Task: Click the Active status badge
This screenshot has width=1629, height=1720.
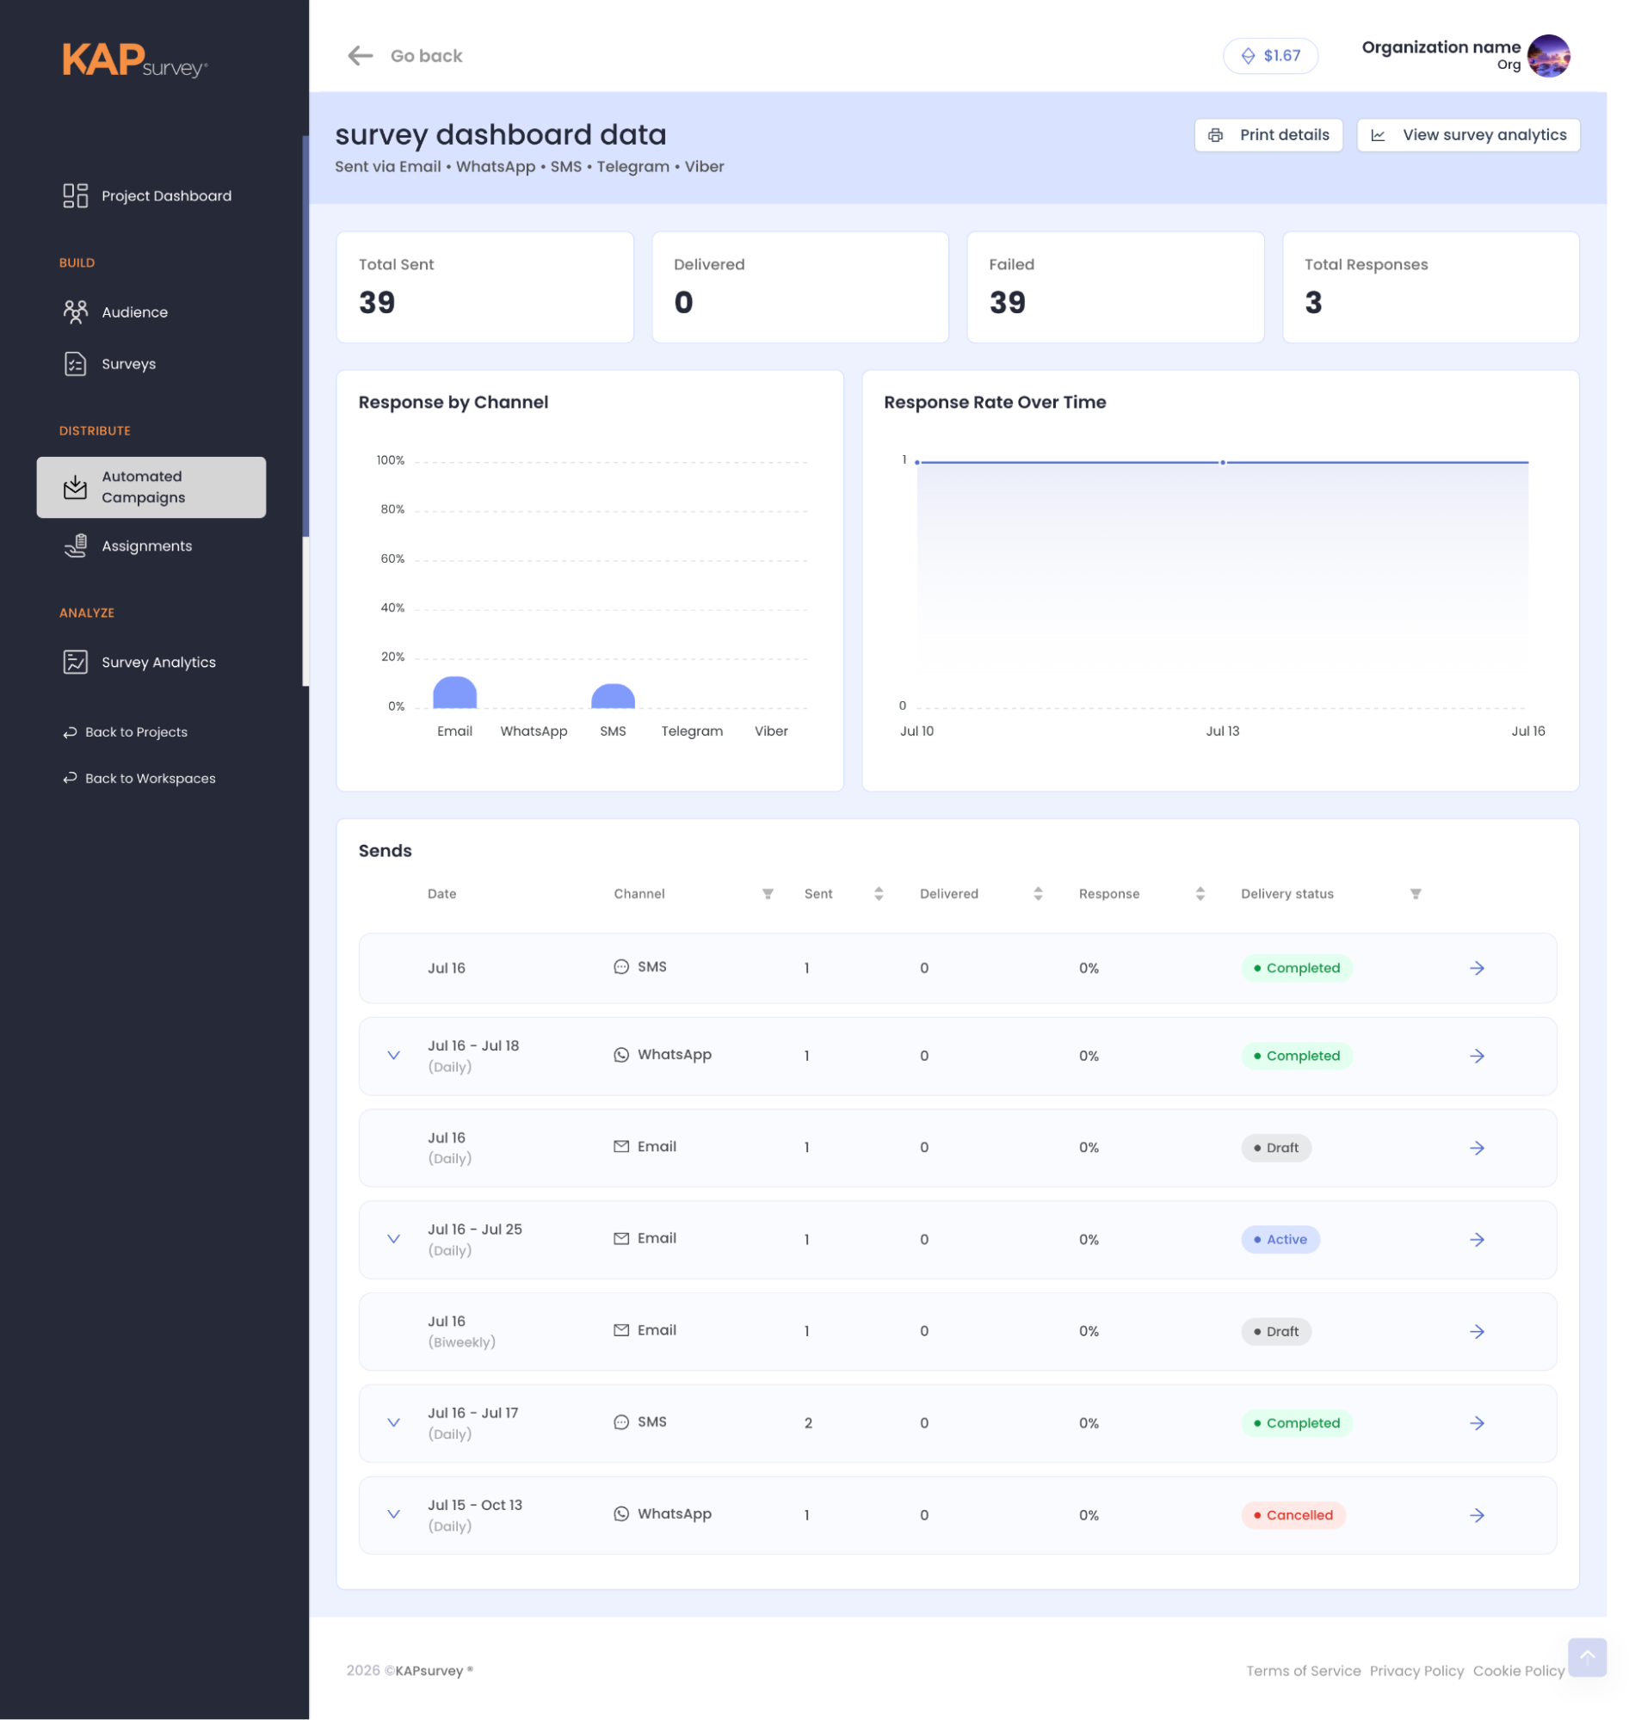Action: tap(1280, 1240)
